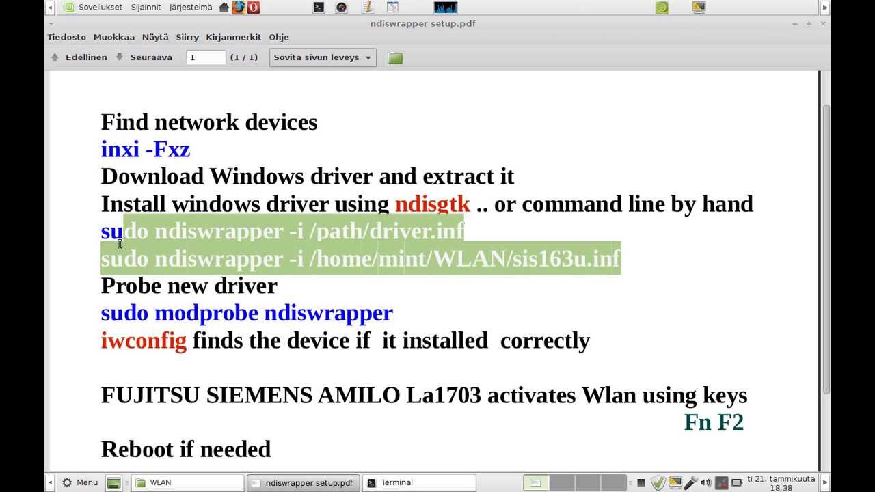Open window menu arrow at title bar left
Screen dimensions: 875x492
pos(51,23)
